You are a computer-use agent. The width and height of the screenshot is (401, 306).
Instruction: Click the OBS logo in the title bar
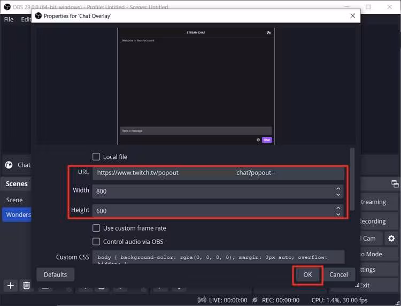(x=7, y=7)
